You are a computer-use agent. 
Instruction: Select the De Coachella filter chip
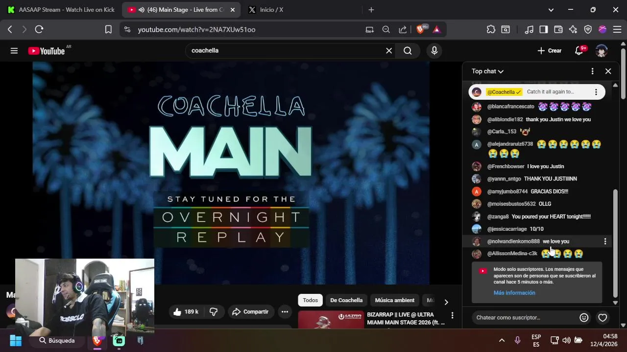(x=346, y=300)
